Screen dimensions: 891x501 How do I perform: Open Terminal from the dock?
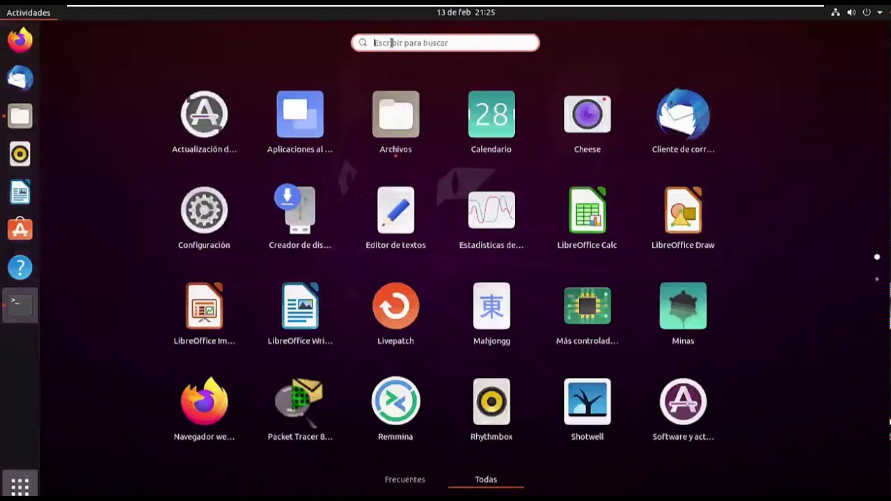(19, 305)
